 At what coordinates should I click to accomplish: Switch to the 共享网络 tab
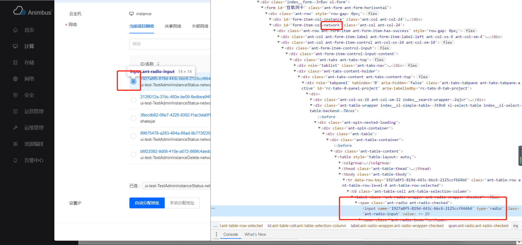[173, 26]
